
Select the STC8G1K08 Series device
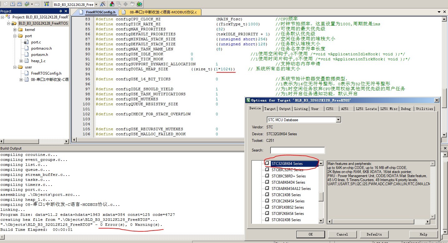(286, 220)
